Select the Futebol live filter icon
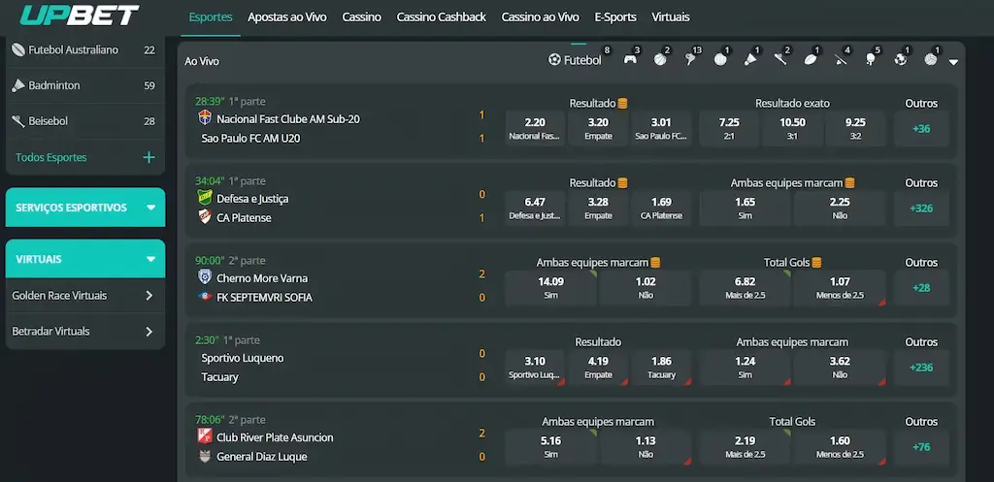The height and width of the screenshot is (482, 994). tap(554, 59)
